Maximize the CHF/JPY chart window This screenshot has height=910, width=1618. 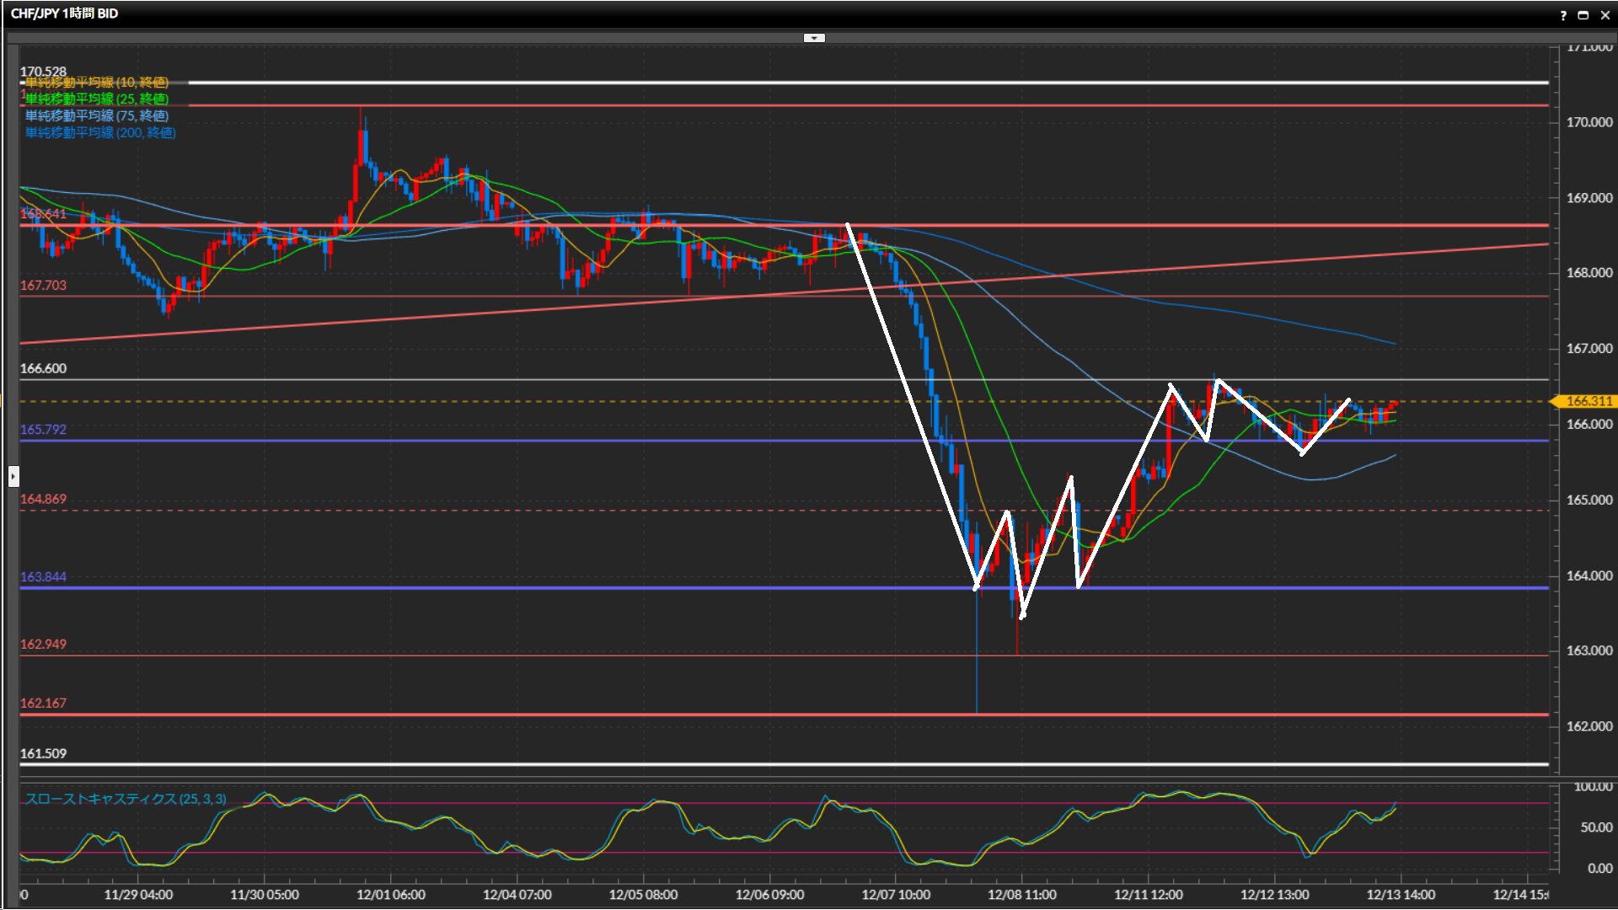pos(1583,15)
